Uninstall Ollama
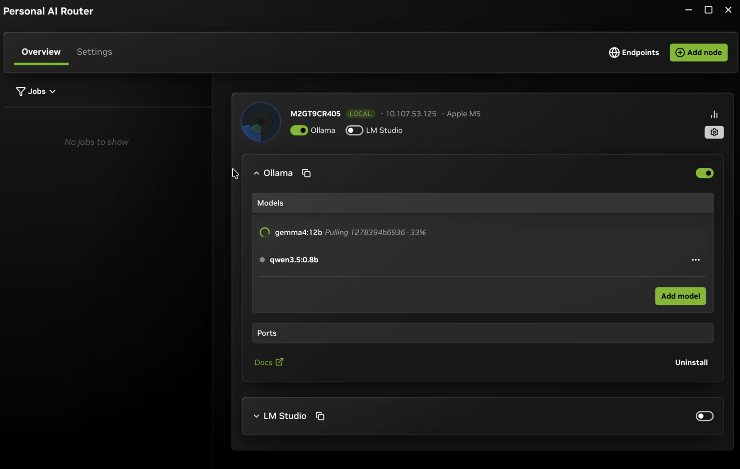This screenshot has height=469, width=740. (x=691, y=363)
